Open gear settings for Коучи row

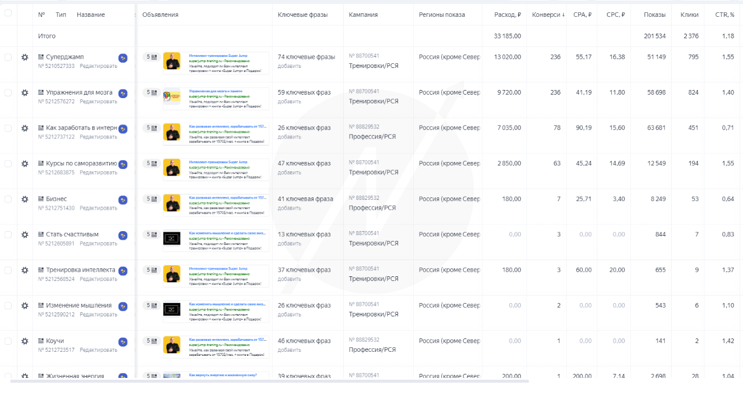tap(24, 341)
